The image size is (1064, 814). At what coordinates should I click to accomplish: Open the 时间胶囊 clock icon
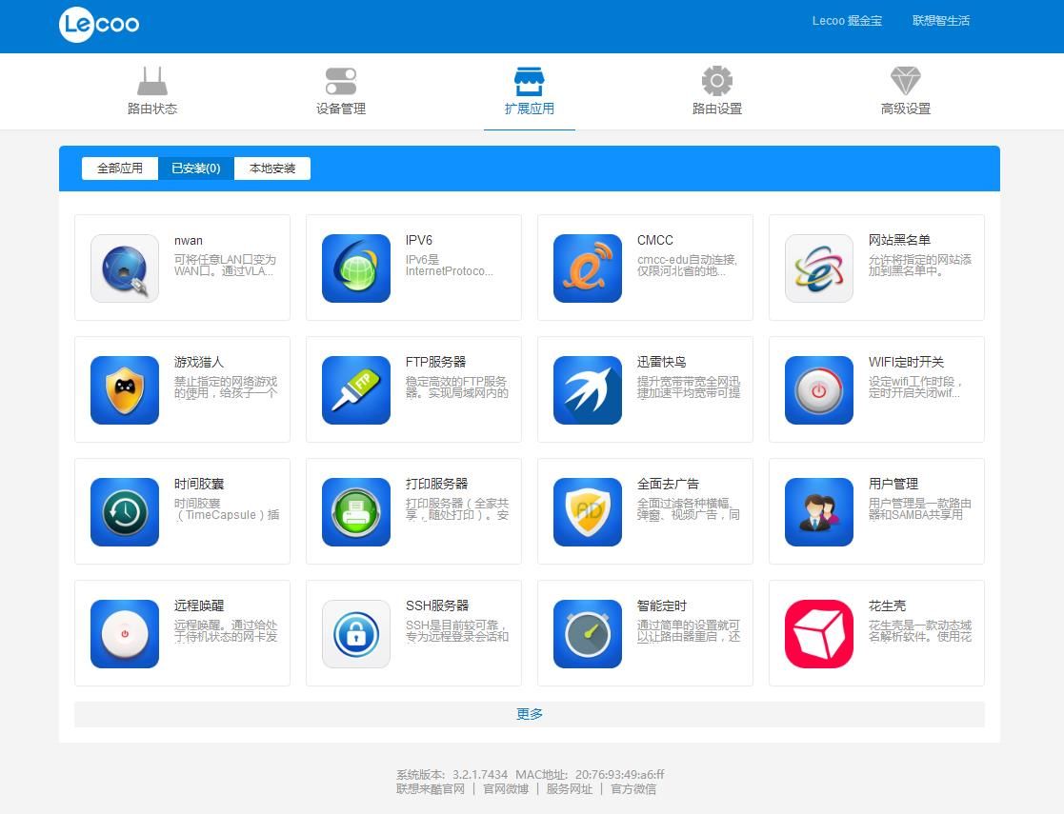125,512
